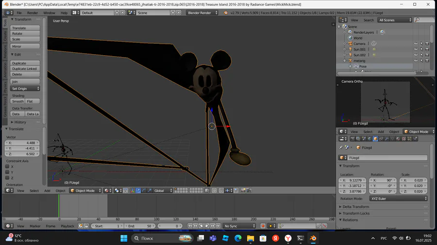Click the Smooth shading button
Screen dimensions: 437x245
point(18,101)
